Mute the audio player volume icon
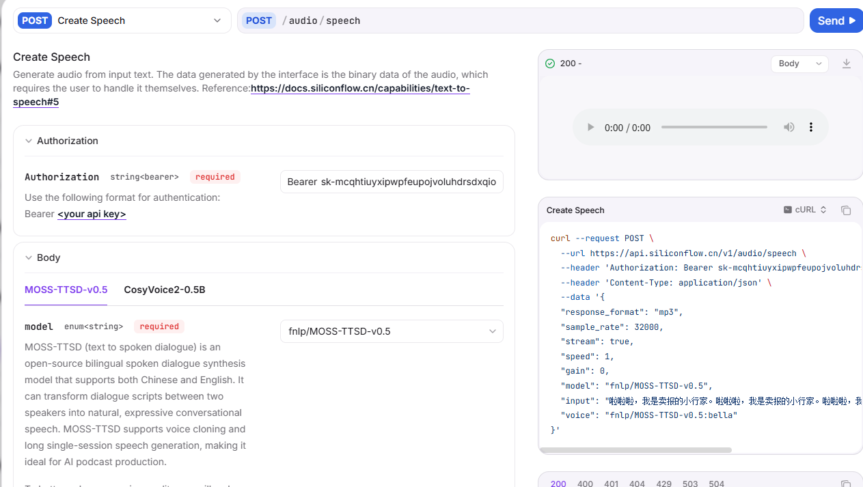This screenshot has height=487, width=863. 789,128
